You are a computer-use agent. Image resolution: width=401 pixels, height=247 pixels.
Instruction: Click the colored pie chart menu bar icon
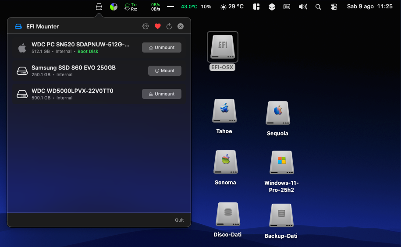click(114, 7)
